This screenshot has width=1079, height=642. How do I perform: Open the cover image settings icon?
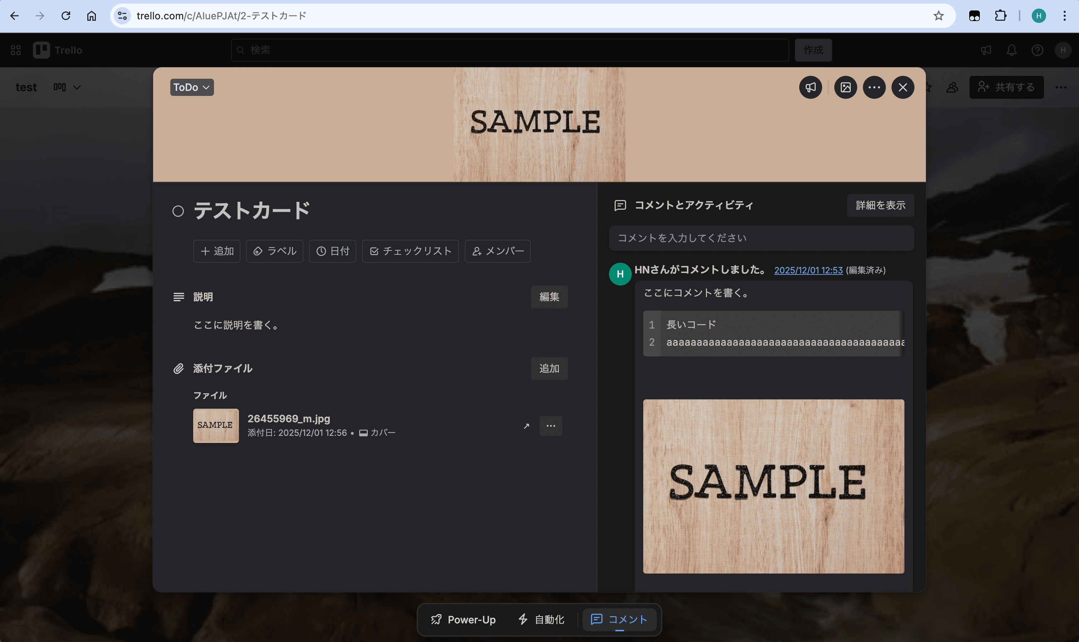[845, 87]
